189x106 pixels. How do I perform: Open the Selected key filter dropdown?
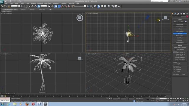[x=161, y=99]
